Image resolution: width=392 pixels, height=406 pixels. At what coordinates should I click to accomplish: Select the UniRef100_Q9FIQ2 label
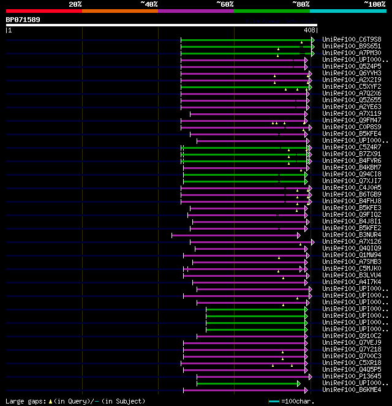pos(352,214)
